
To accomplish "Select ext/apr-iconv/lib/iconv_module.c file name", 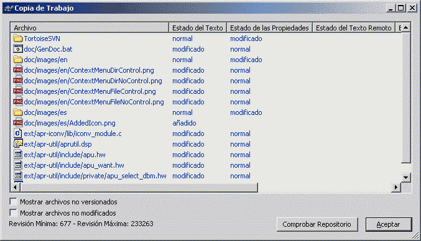I will (73, 134).
